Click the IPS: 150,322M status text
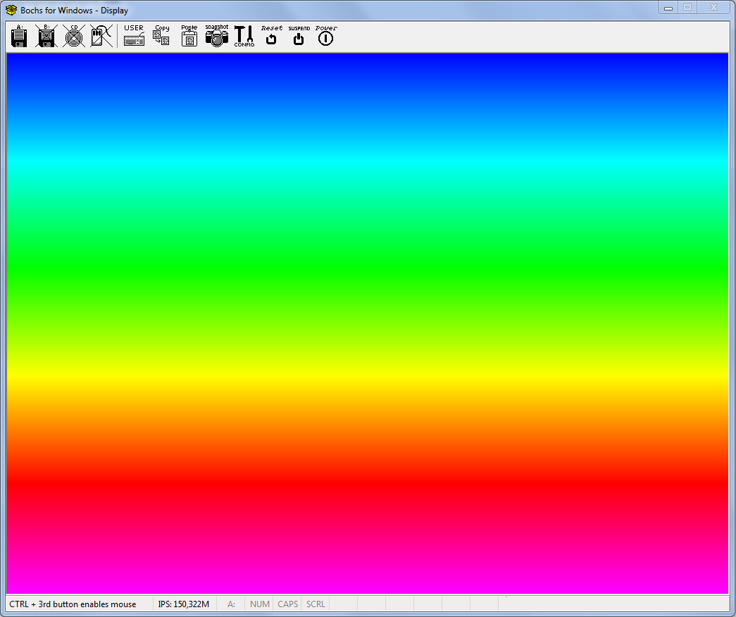 click(x=184, y=604)
